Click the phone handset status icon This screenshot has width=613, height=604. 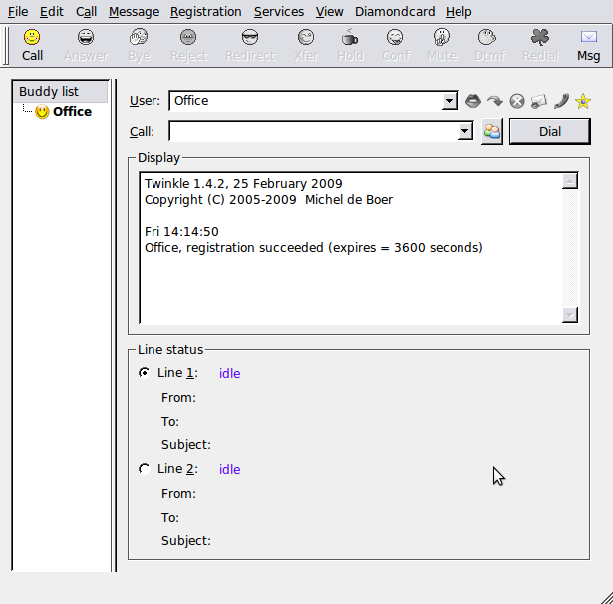coord(561,101)
